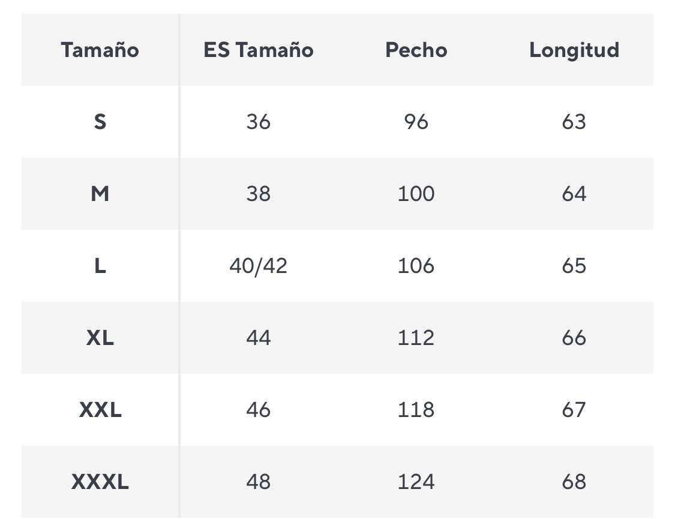Click the 40/42 ES size cell

[258, 266]
